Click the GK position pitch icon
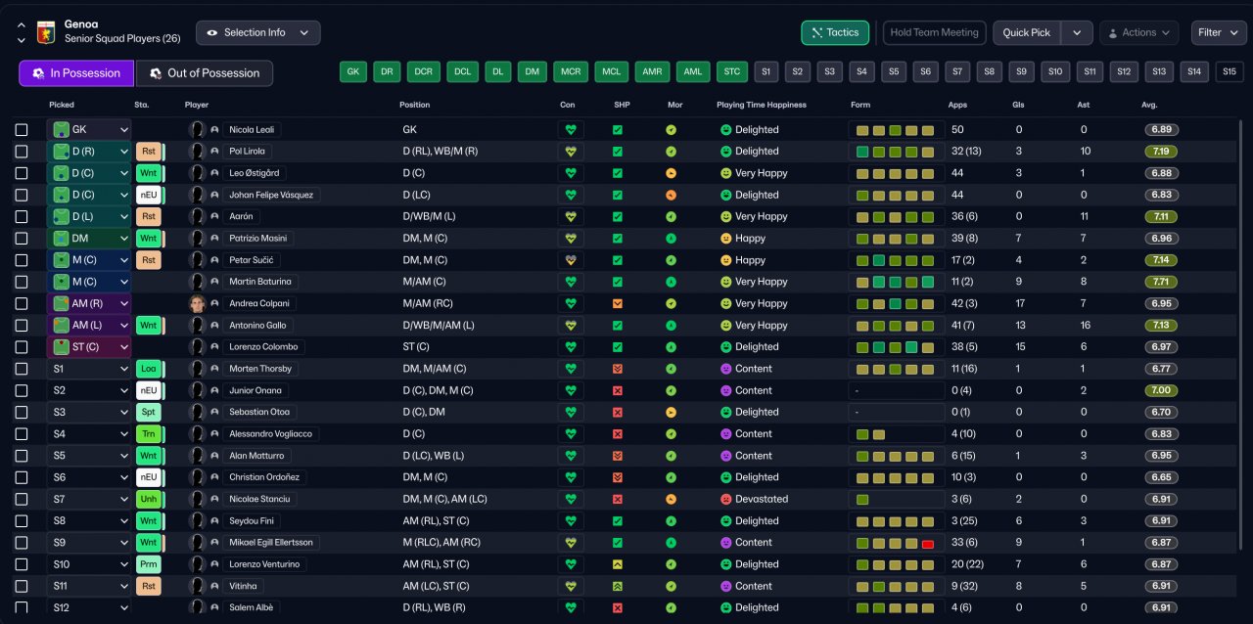 tap(62, 130)
